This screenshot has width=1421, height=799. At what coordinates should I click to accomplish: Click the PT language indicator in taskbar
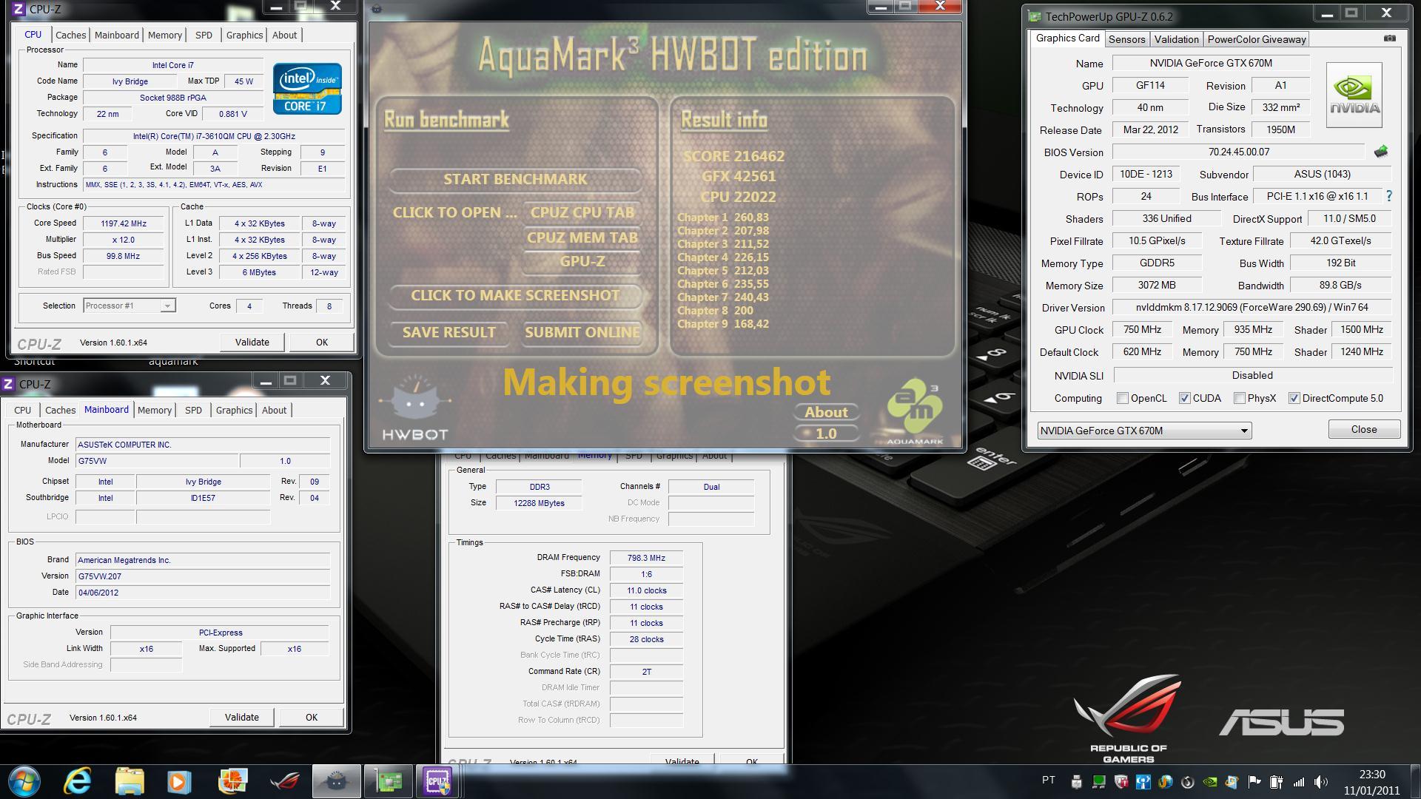pos(1049,780)
